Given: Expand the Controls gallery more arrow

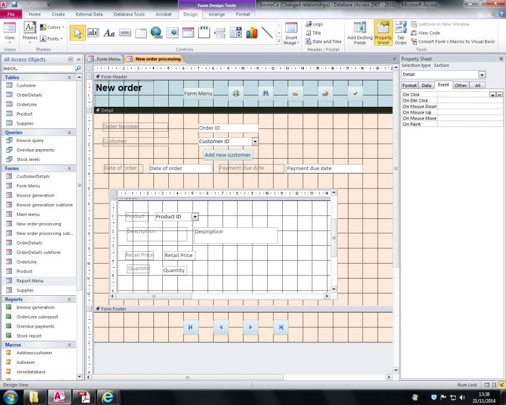Looking at the screenshot, I should 279,41.
